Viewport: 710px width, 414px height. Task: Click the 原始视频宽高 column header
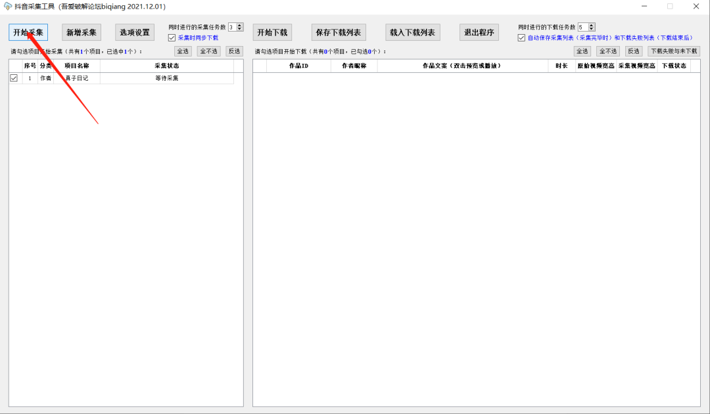tap(596, 66)
